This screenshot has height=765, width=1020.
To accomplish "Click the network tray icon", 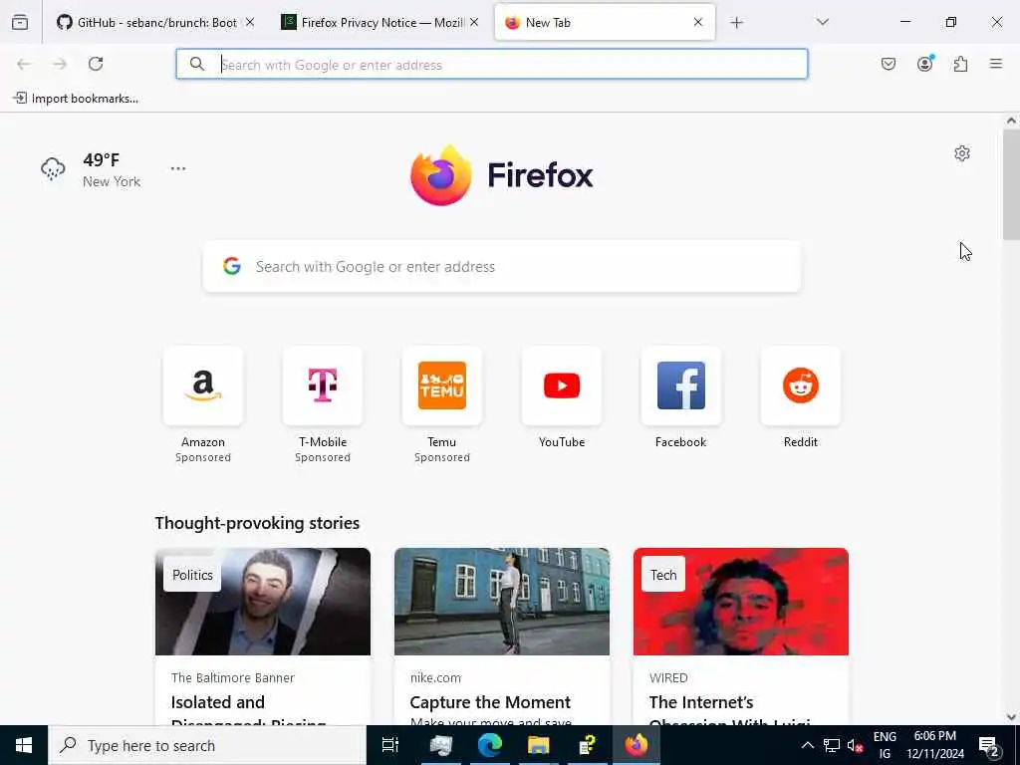I will coord(832,746).
